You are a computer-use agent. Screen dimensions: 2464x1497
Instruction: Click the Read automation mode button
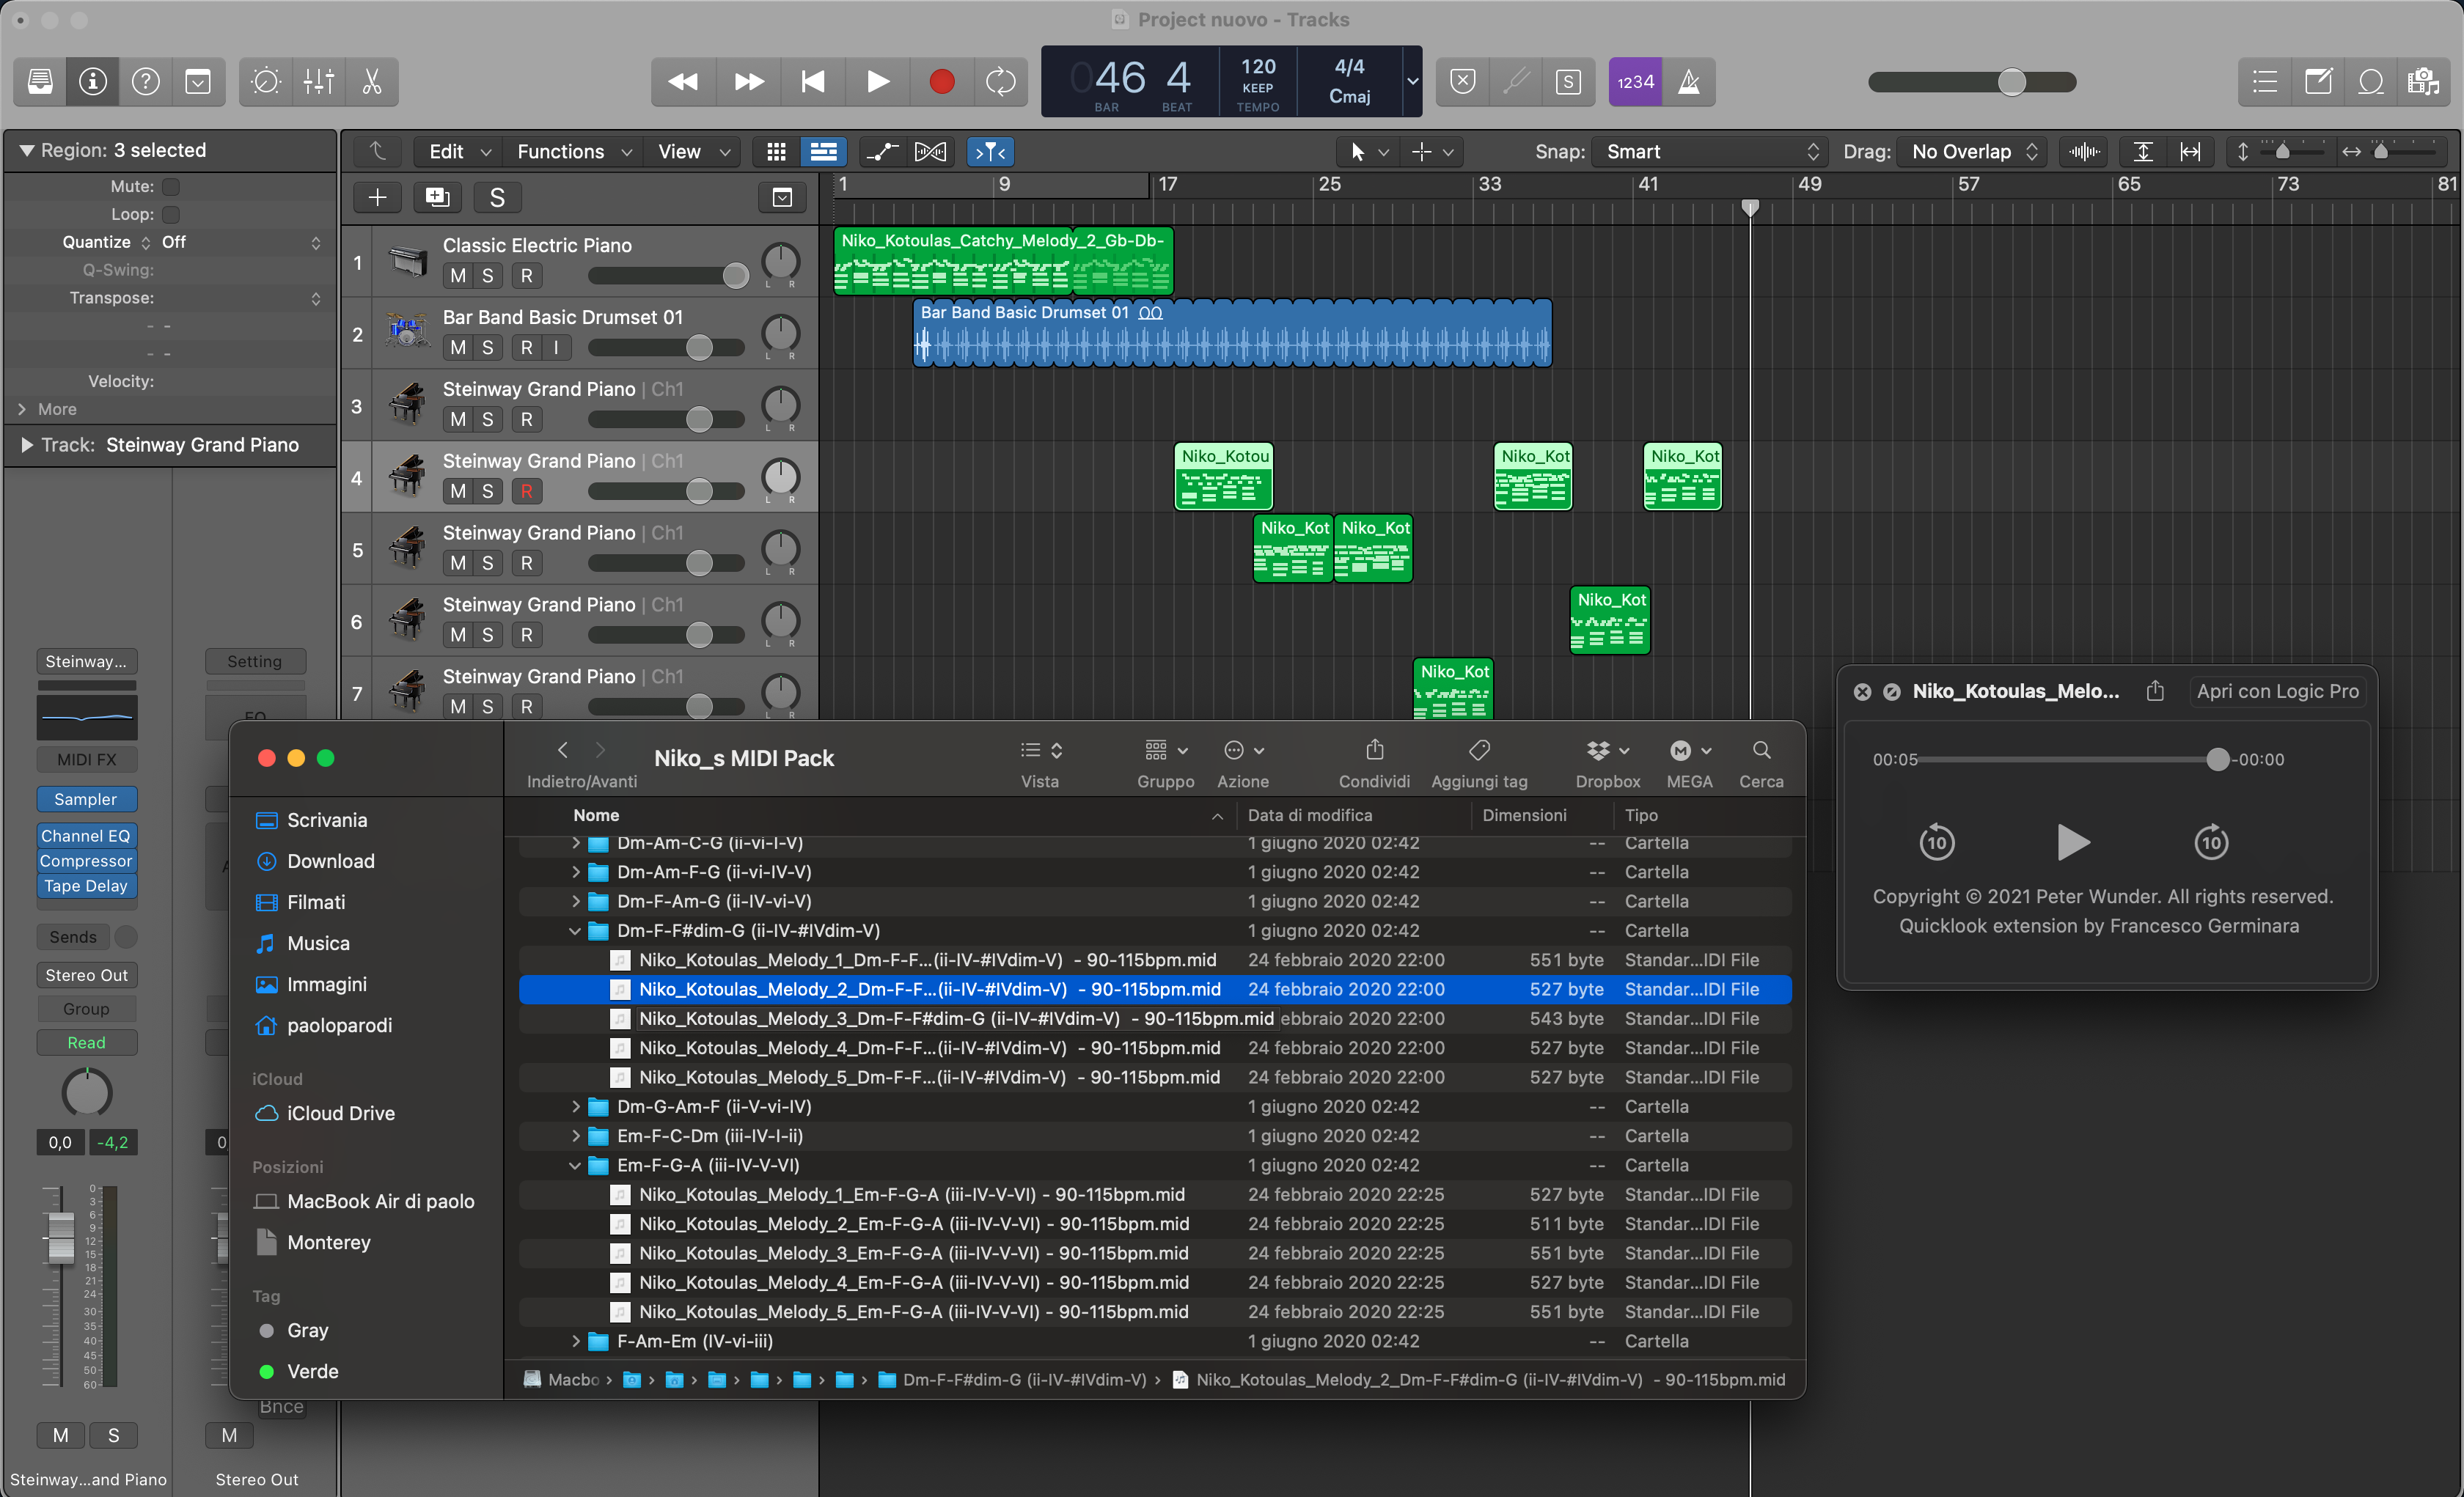(x=86, y=1043)
